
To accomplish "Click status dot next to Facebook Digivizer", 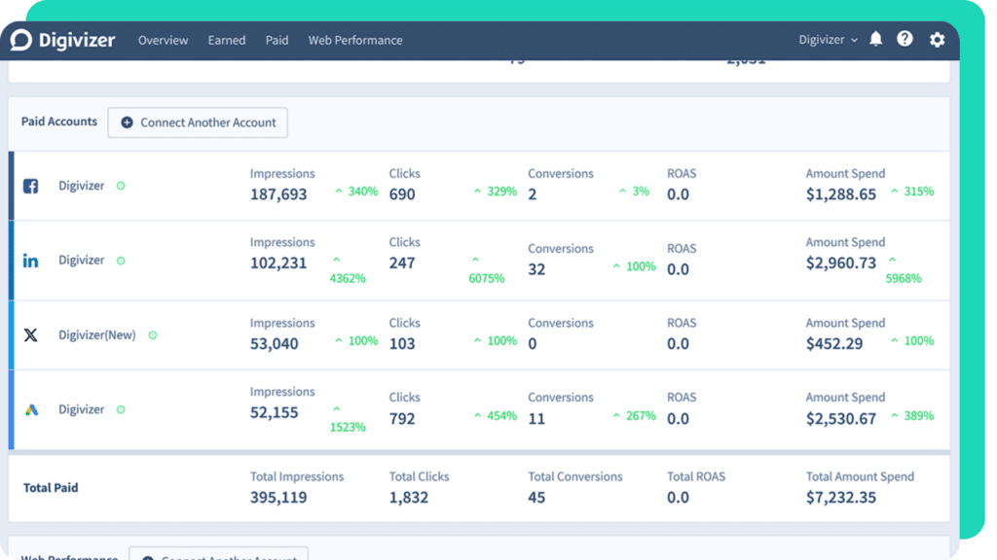I will point(121,186).
